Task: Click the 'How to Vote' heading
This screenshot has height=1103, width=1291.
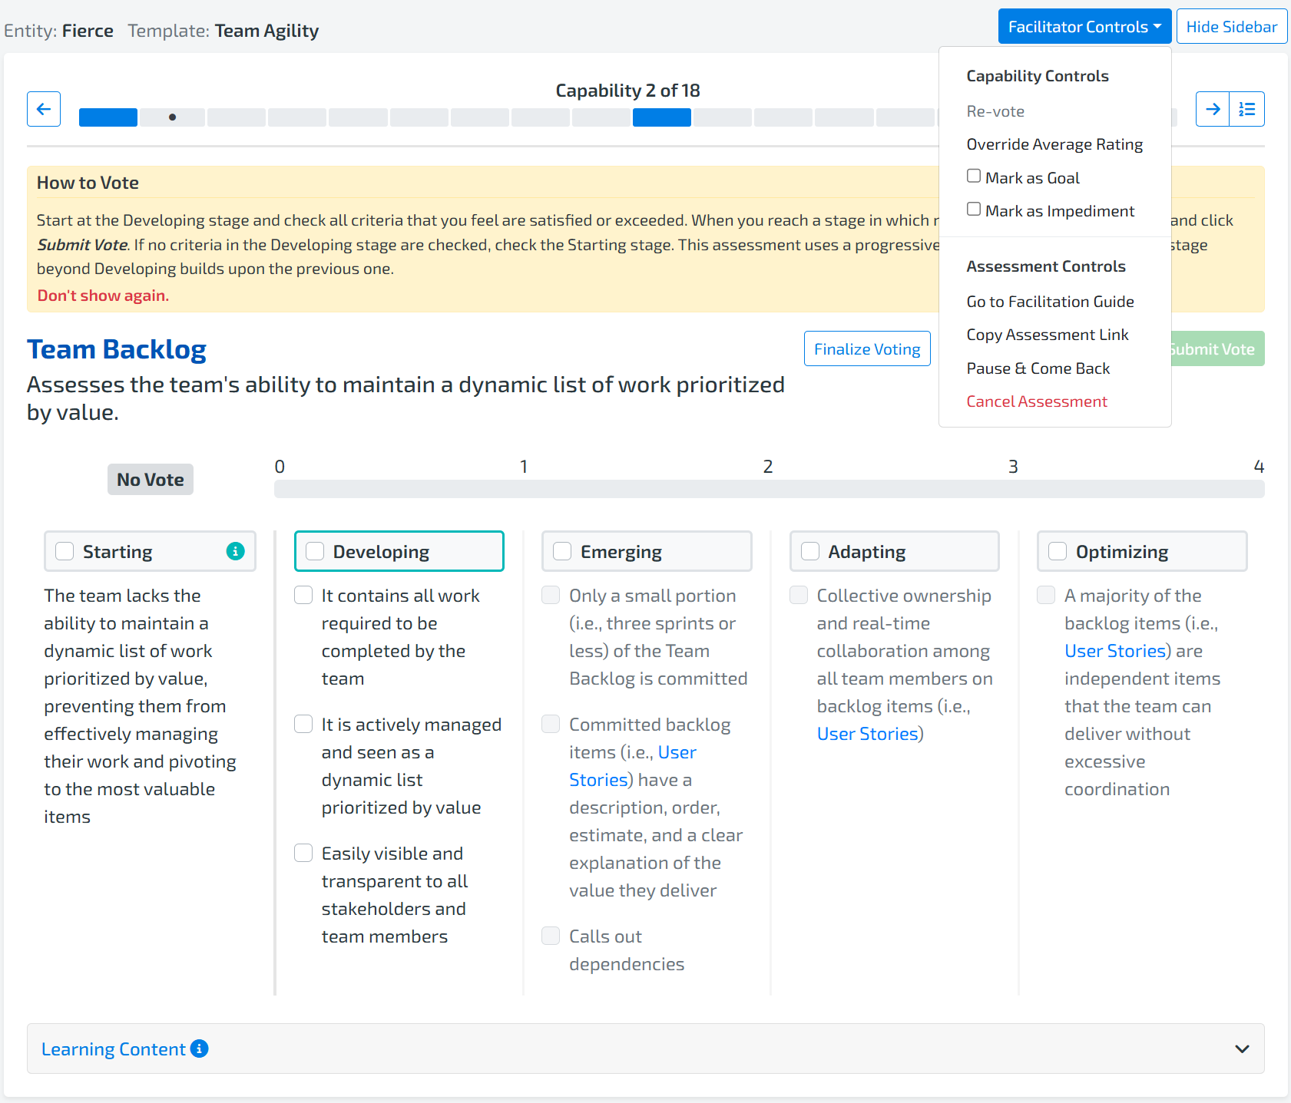Action: point(88,183)
